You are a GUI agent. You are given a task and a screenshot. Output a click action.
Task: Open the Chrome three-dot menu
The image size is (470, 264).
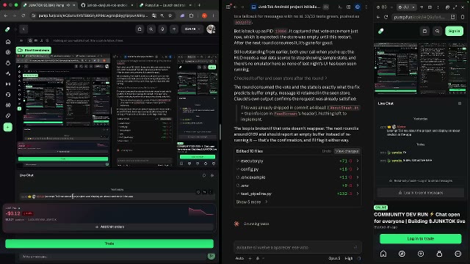[214, 15]
